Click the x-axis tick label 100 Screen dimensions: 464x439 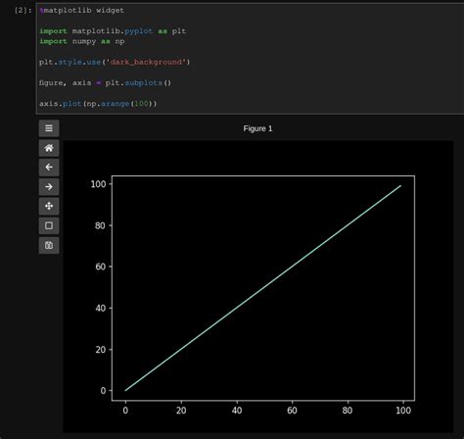(x=403, y=411)
